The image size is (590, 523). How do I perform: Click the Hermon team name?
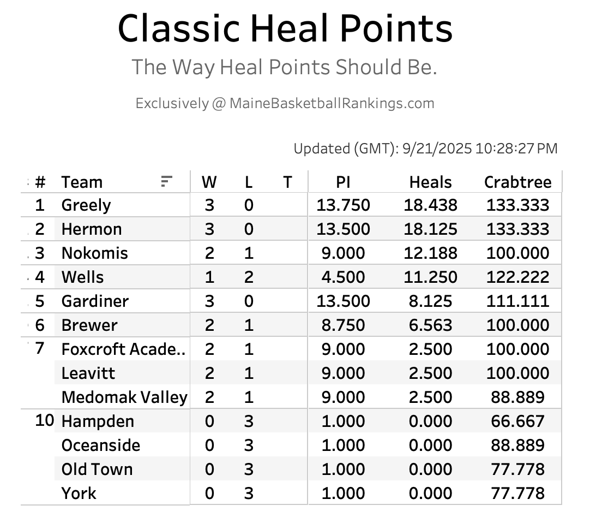pyautogui.click(x=92, y=229)
